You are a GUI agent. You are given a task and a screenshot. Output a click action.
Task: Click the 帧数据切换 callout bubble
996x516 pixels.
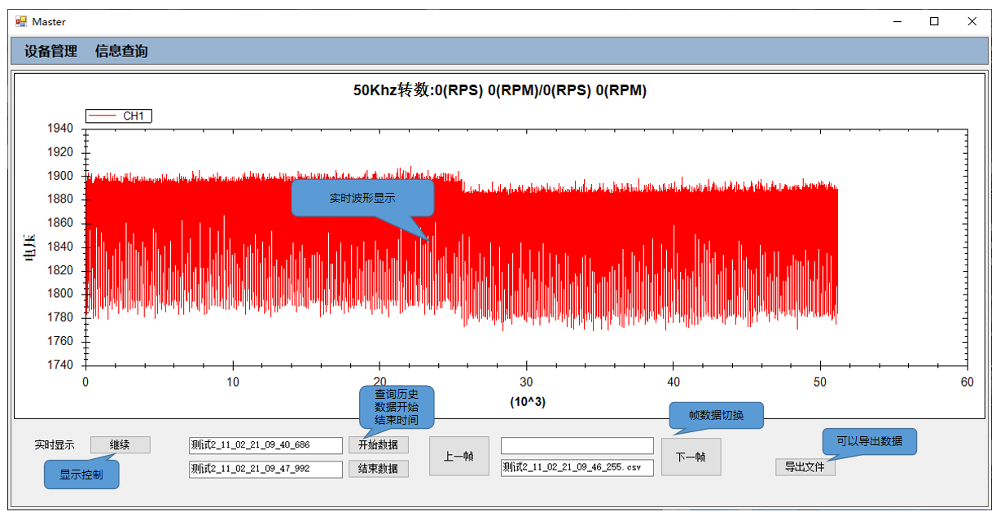716,415
